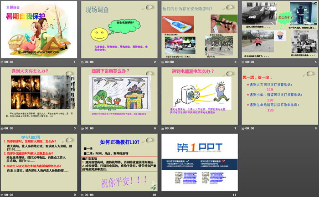Click transition star icon under slide 5
Screen dimensions: 319x197
[x=2, y=129]
